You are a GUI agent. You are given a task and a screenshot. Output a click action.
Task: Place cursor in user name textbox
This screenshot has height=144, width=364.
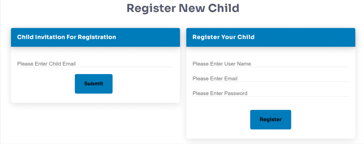[271, 64]
